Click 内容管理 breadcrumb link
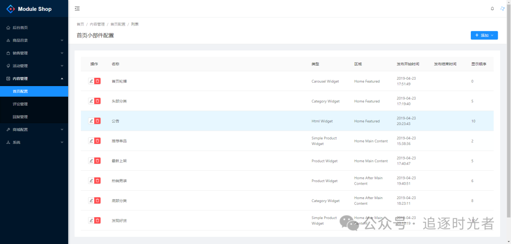The width and height of the screenshot is (511, 244). pos(97,24)
